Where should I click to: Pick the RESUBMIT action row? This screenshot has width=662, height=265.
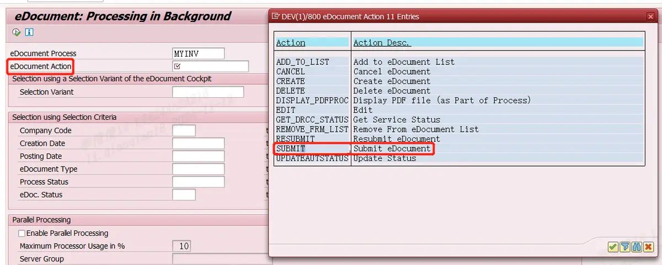click(x=295, y=139)
